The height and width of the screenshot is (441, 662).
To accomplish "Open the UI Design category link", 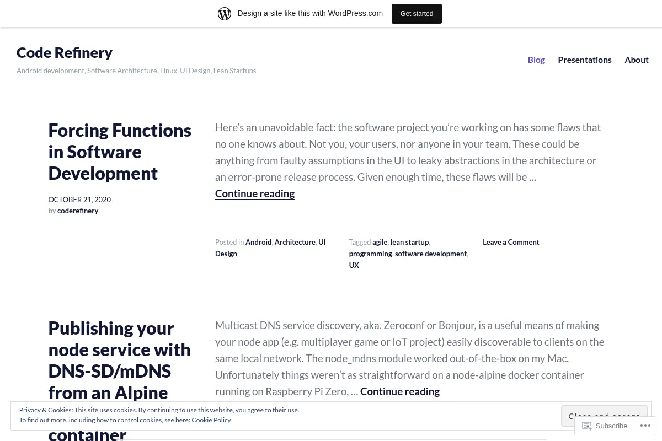I will pyautogui.click(x=270, y=248).
